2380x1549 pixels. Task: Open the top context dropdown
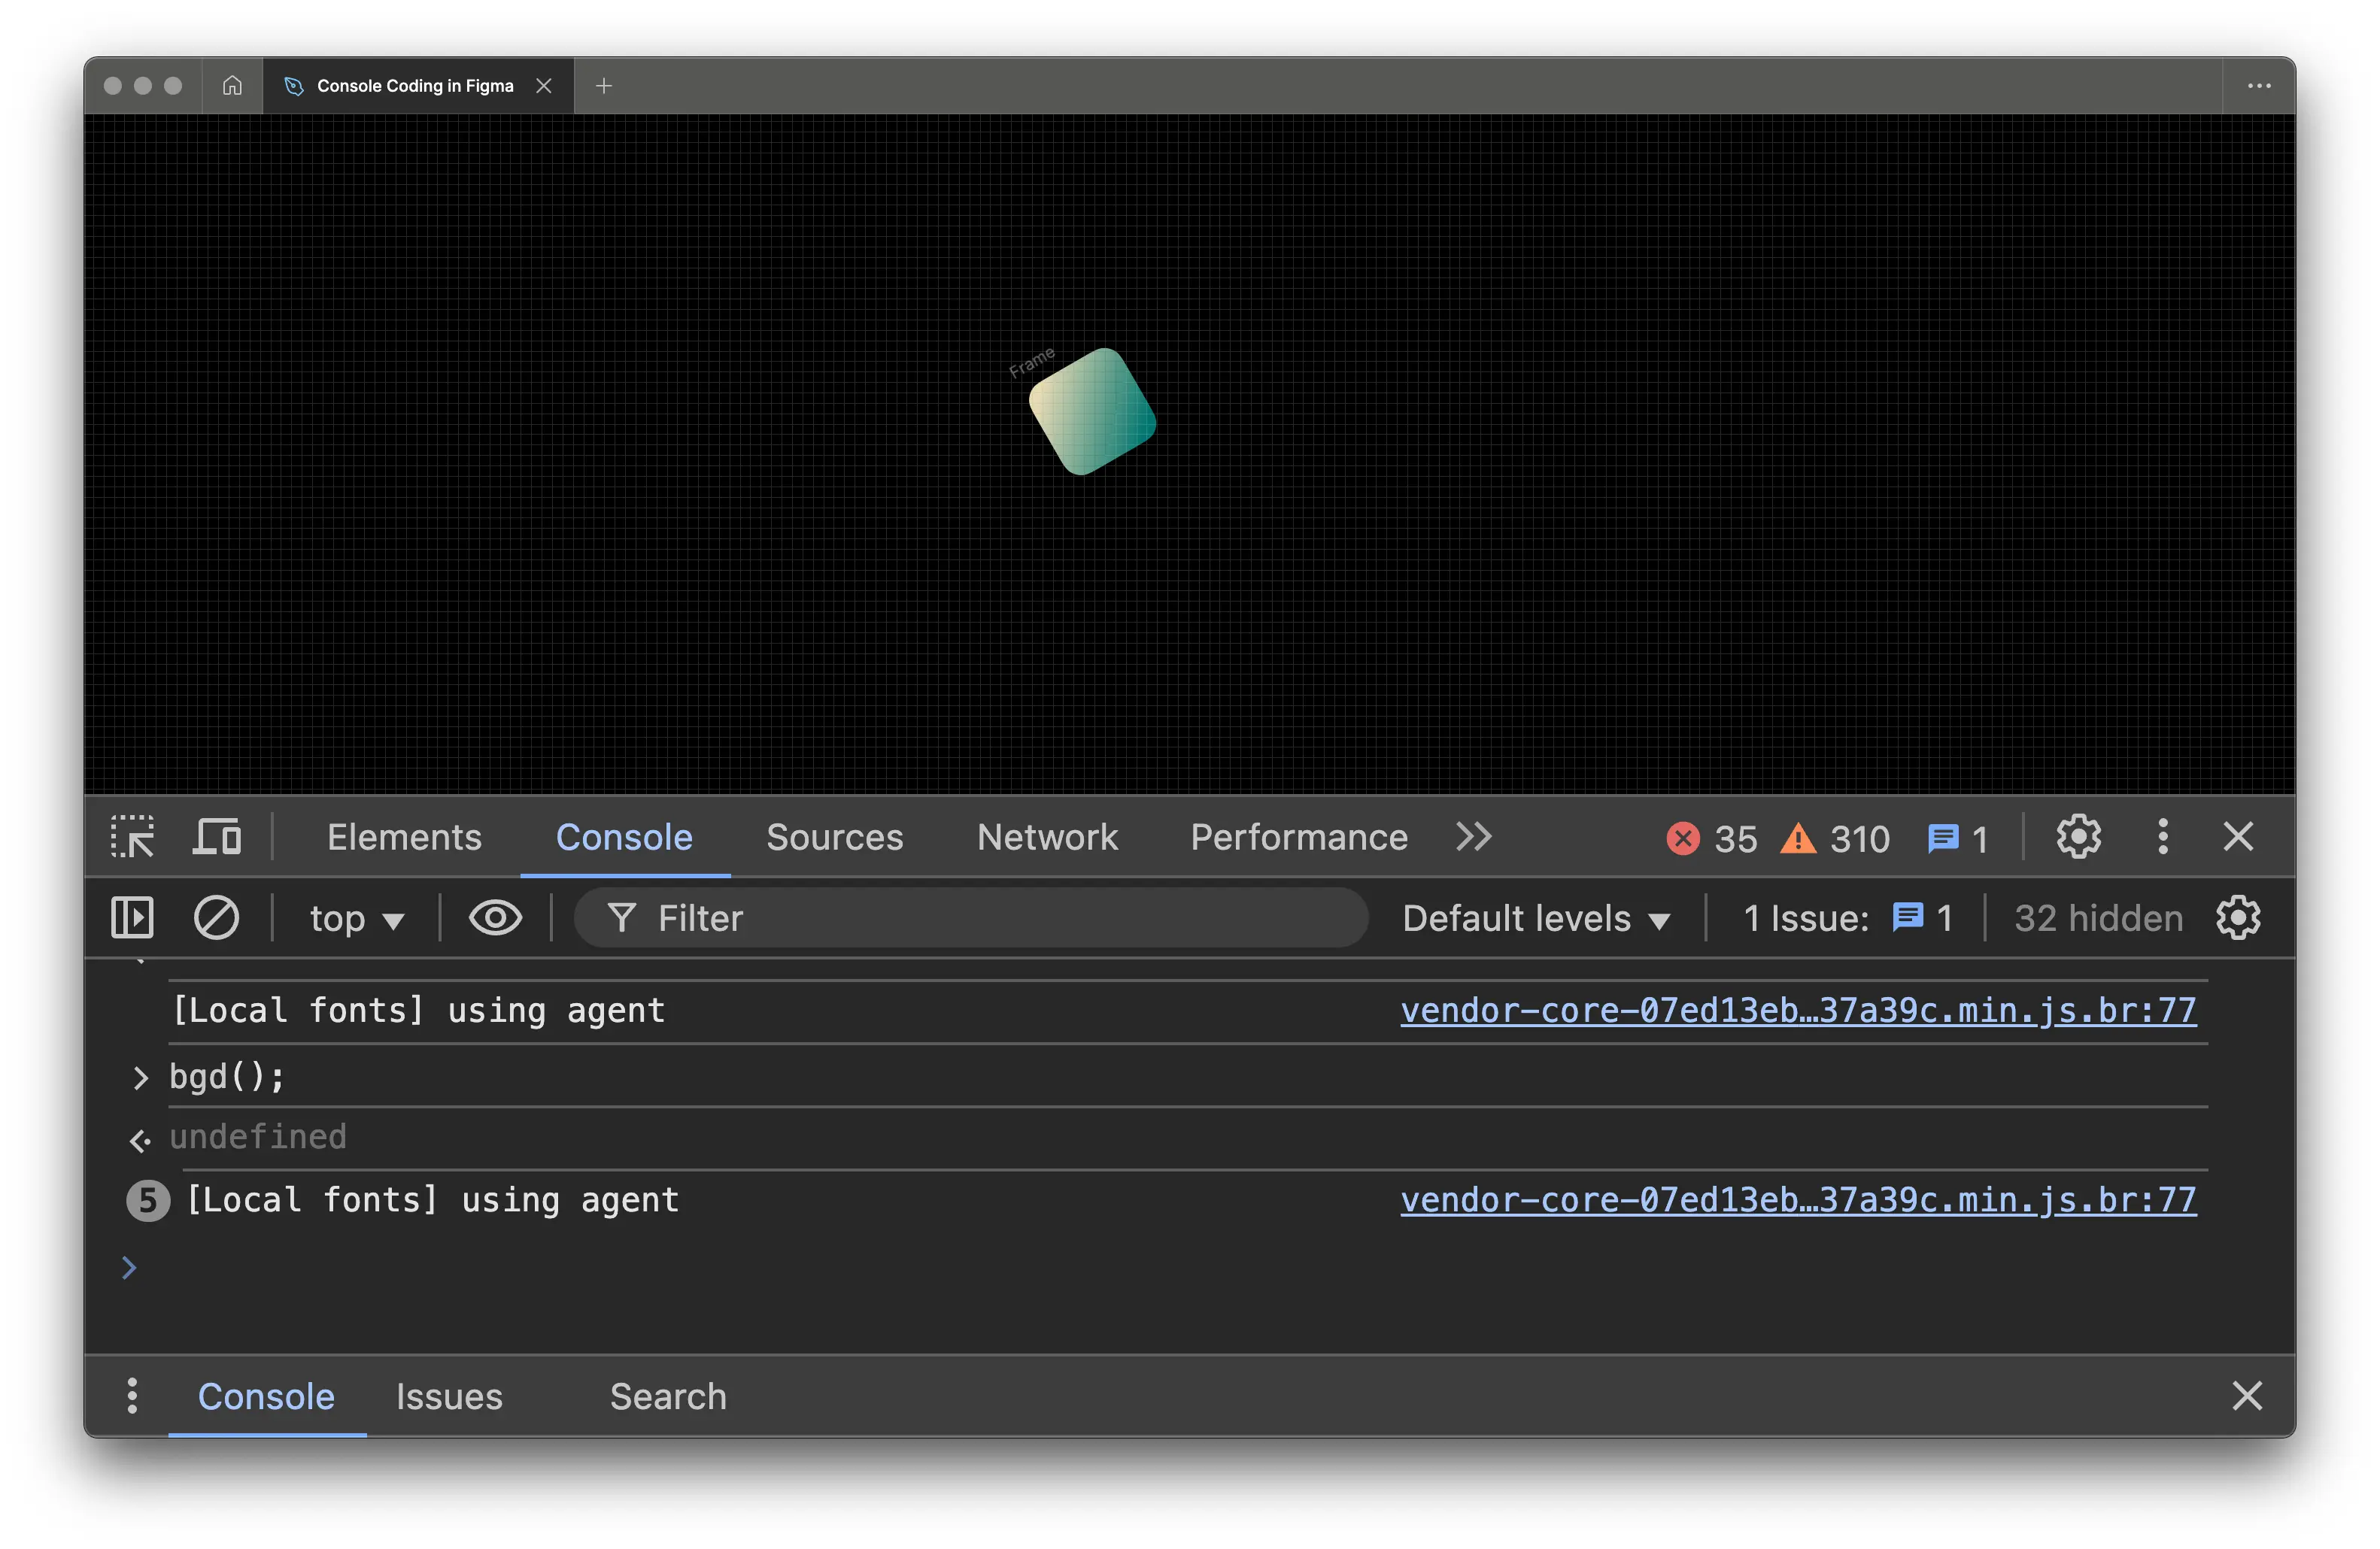355,918
